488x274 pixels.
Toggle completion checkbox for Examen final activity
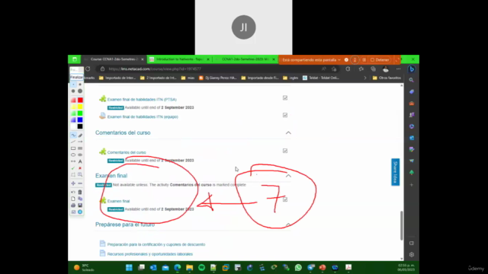pyautogui.click(x=285, y=199)
